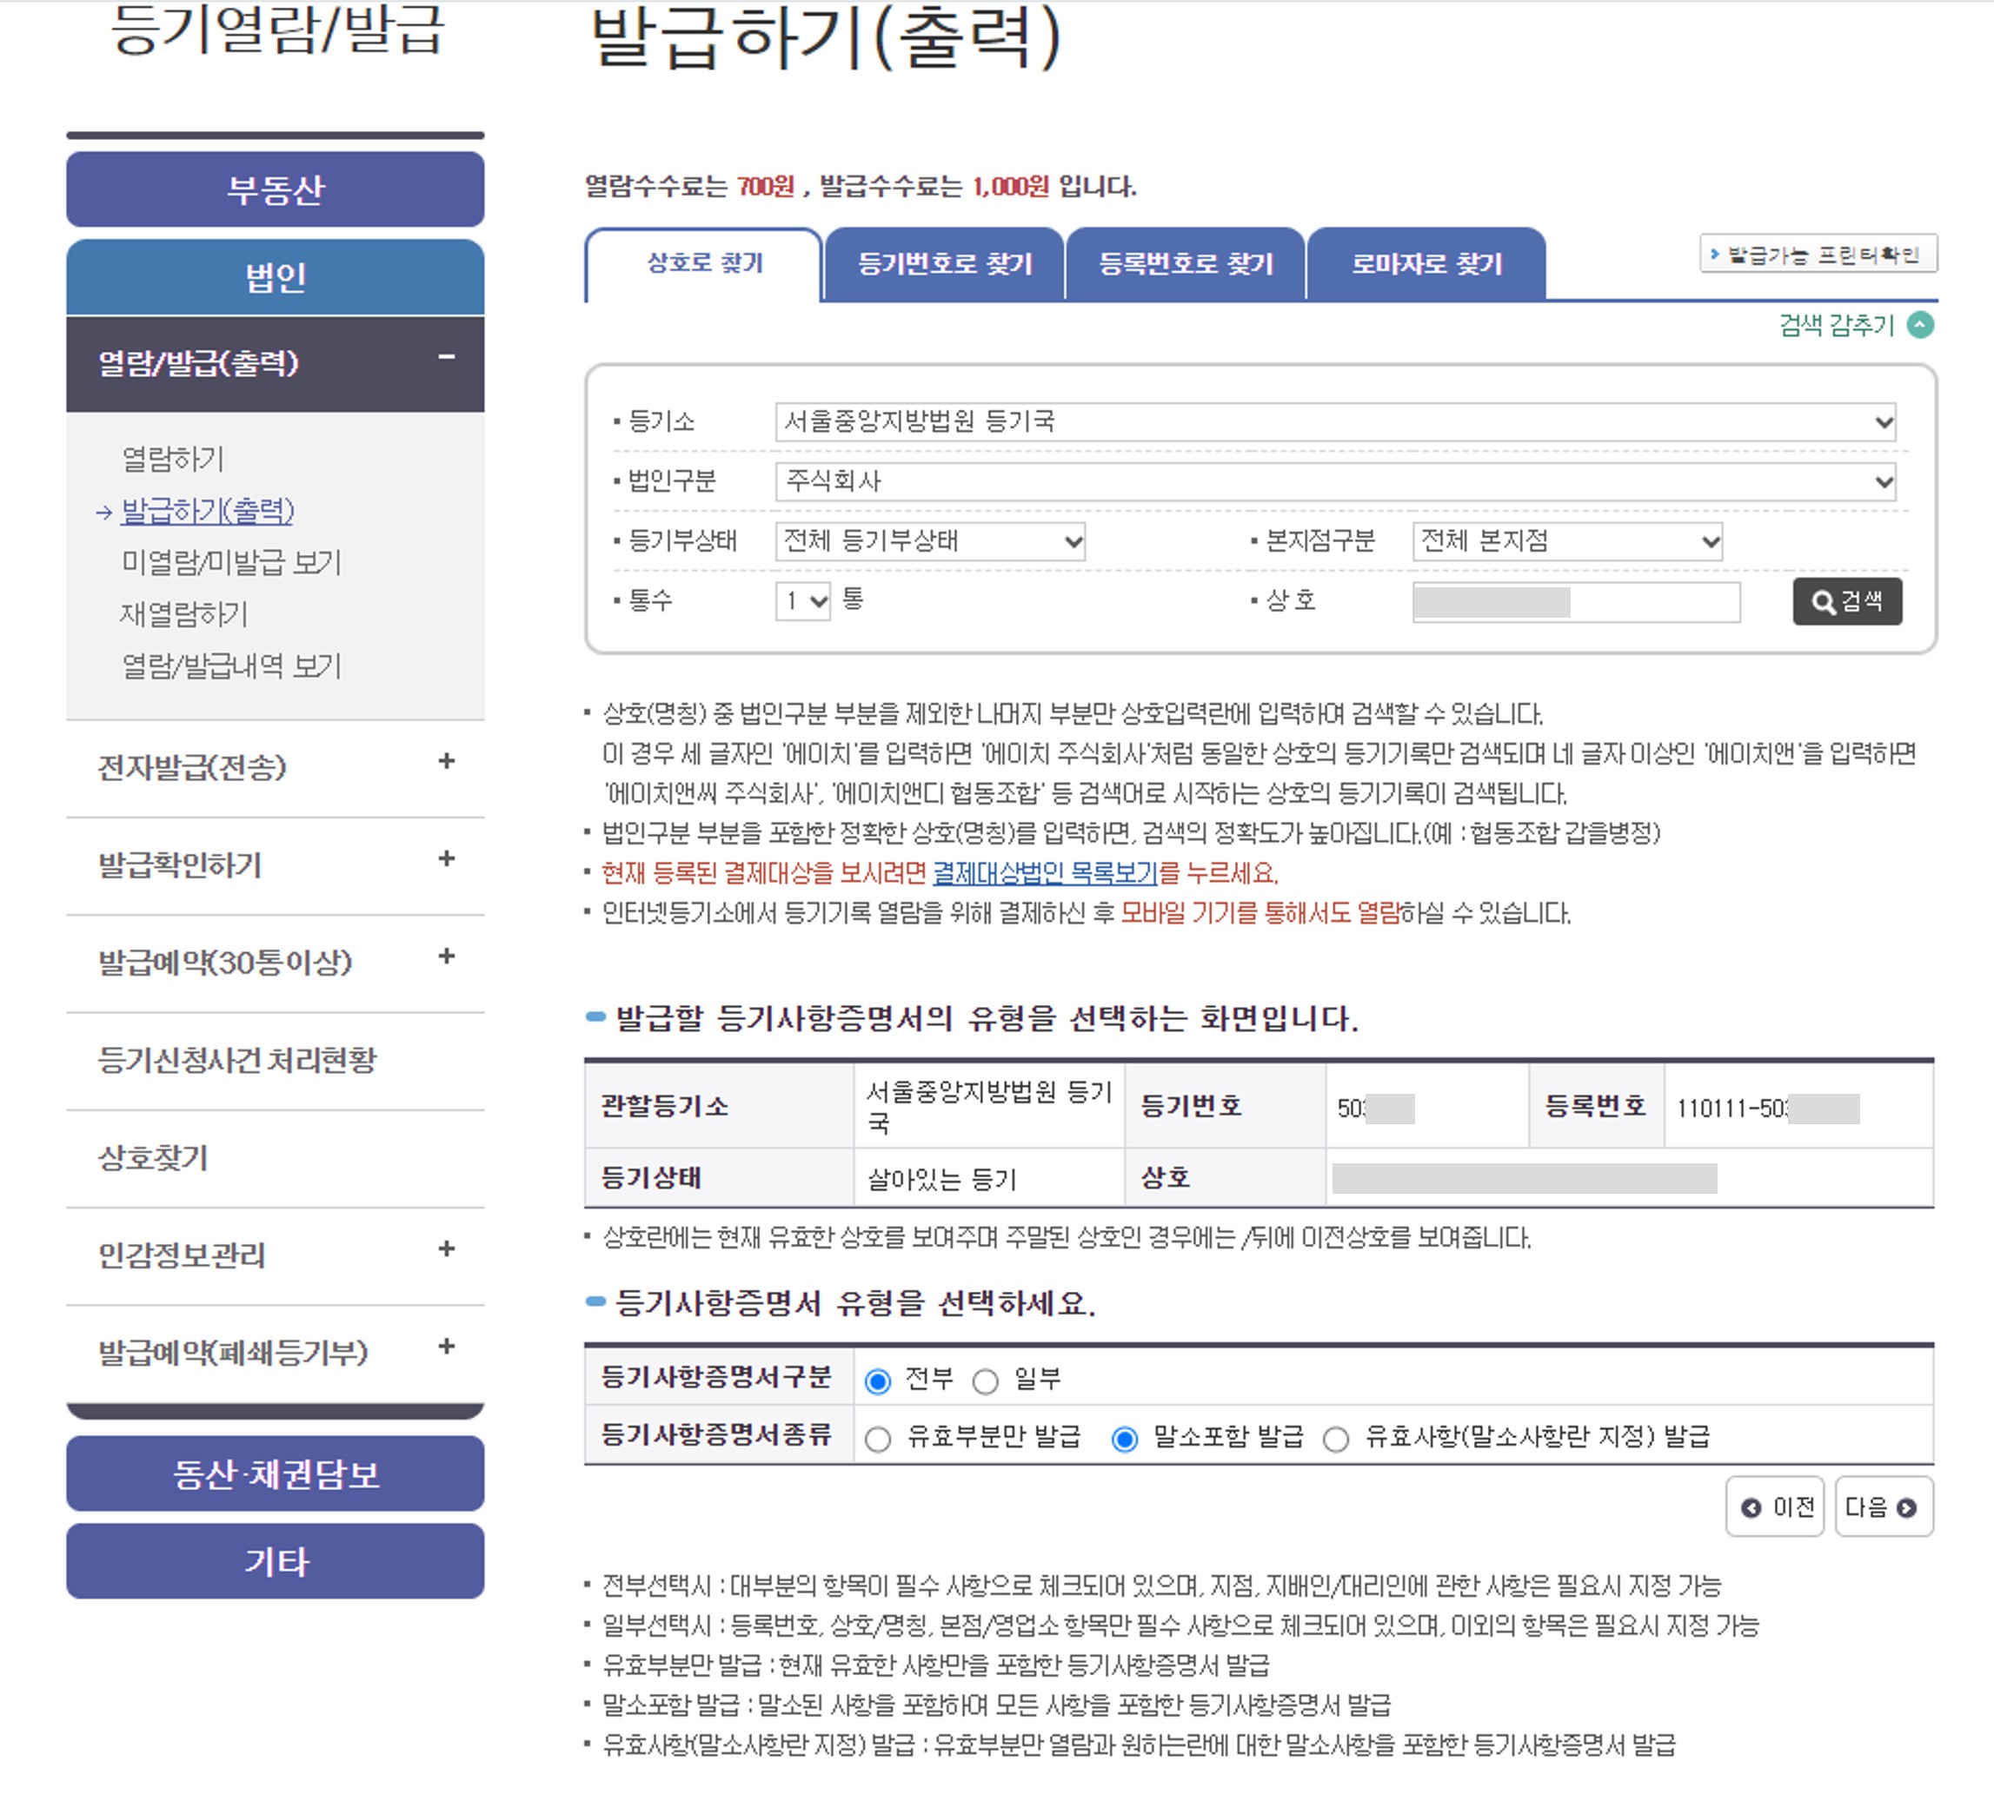Select 유효사항(말소사항란 지정) 발급 radio
This screenshot has width=1994, height=1801.
[x=1335, y=1440]
